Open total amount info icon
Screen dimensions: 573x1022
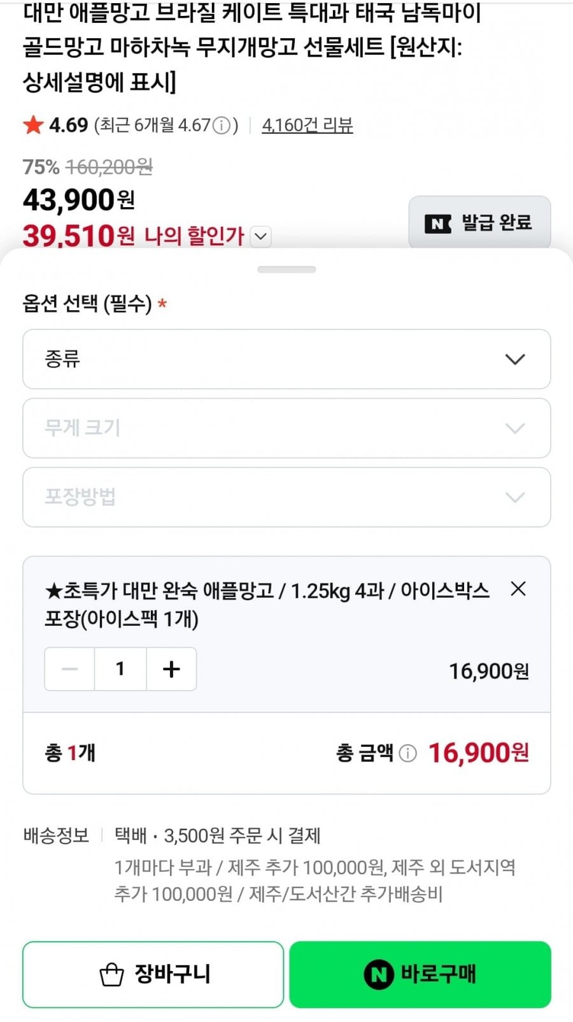pos(407,753)
